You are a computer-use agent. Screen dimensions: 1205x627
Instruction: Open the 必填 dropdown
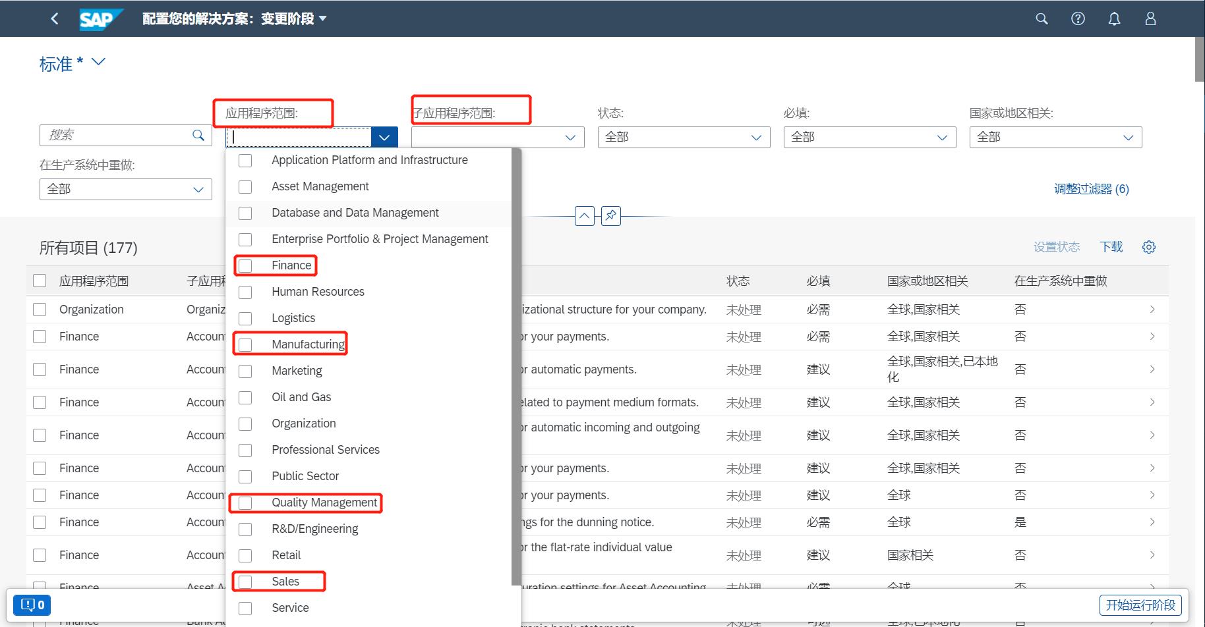(x=941, y=137)
